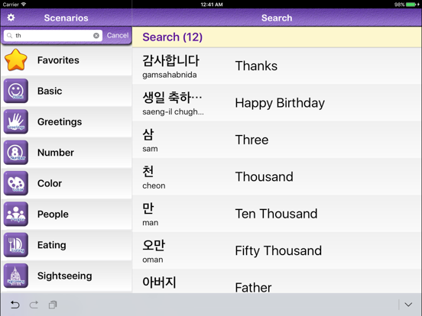Open the Favorites star icon
Screen dimensions: 422x316
coord(16,60)
